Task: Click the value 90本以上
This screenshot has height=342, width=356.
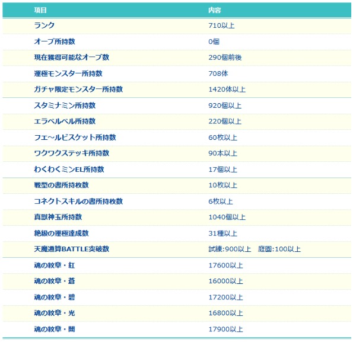Action: [x=223, y=154]
